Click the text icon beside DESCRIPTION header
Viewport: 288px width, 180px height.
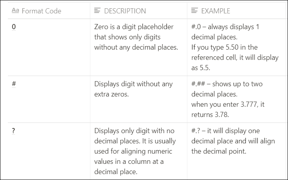coord(97,11)
